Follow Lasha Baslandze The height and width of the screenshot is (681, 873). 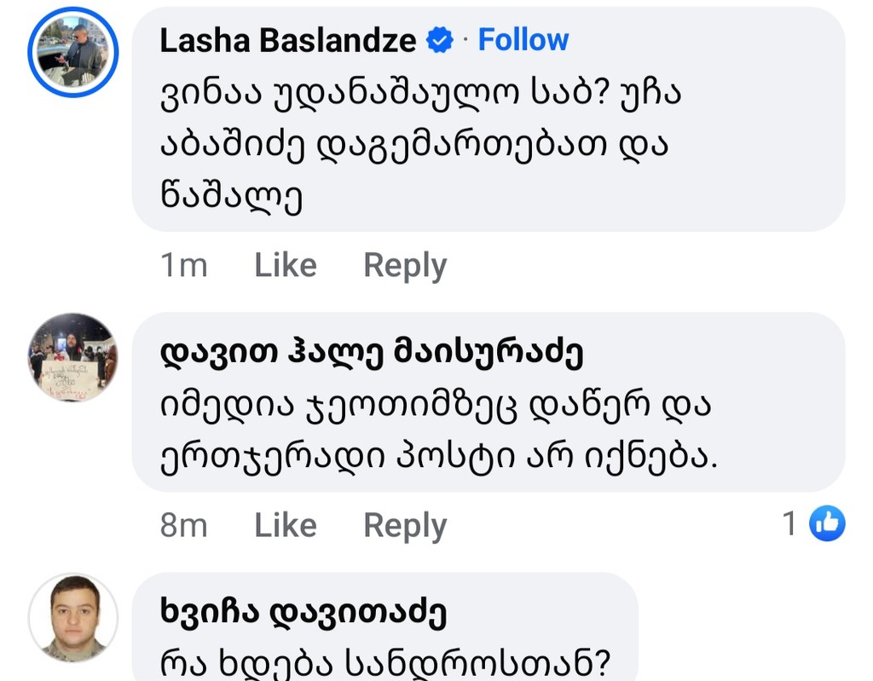(x=523, y=40)
